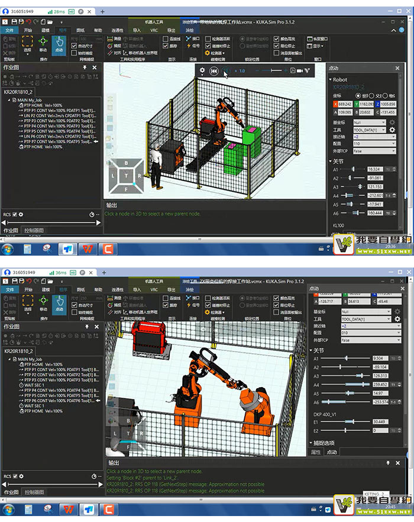Click the 对齐 align tool in upper window
Screen dimensions: 414x522
[x=114, y=53]
